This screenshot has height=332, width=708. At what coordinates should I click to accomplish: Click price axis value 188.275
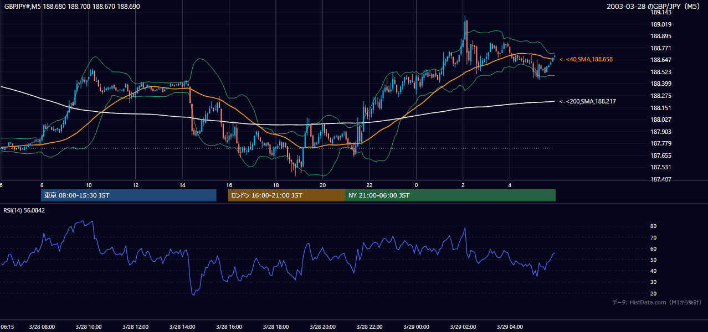coord(661,96)
